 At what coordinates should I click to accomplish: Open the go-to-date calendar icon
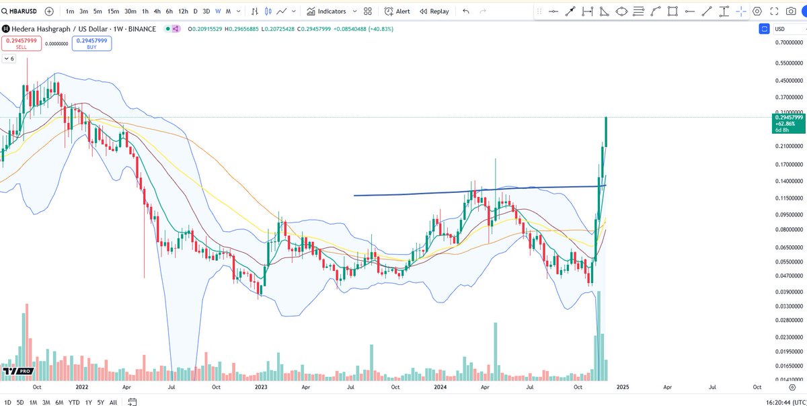133,402
